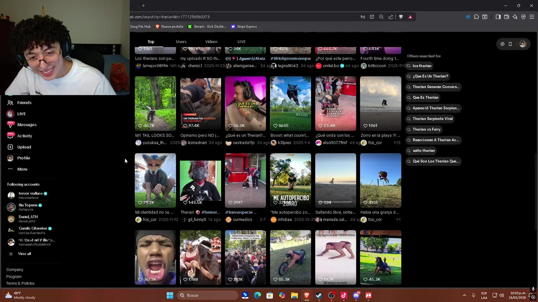Click the get app phone icon
Image resolution: width=538 pixels, height=302 pixels.
[x=510, y=44]
